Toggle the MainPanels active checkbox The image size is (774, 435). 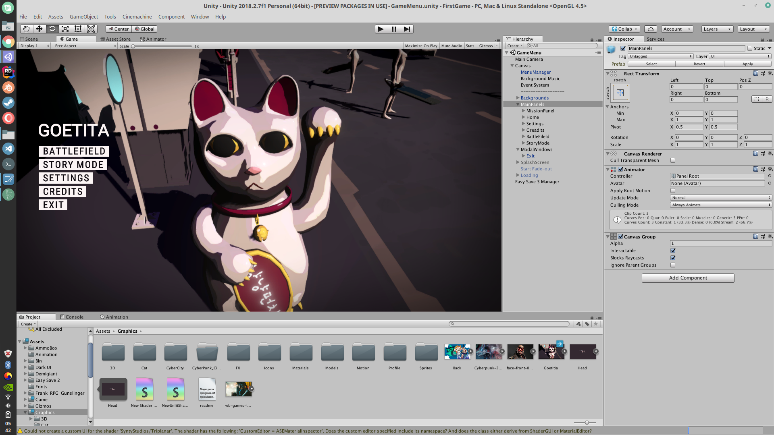coord(623,48)
